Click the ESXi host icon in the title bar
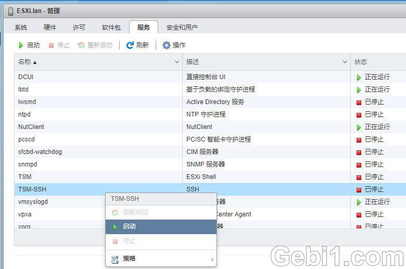The image size is (406, 269). click(x=10, y=11)
